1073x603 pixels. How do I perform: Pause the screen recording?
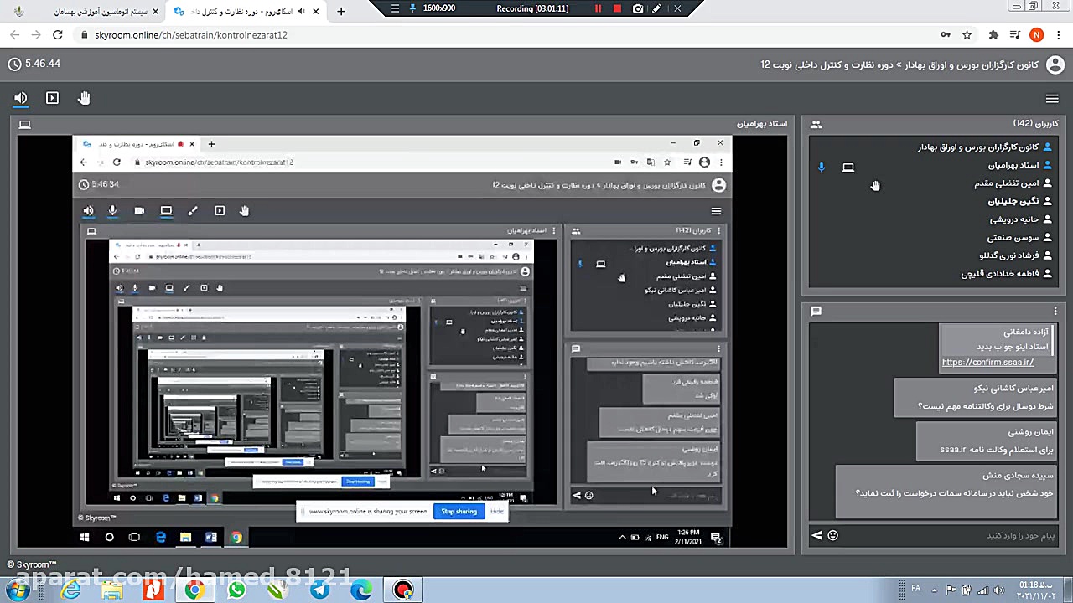598,8
